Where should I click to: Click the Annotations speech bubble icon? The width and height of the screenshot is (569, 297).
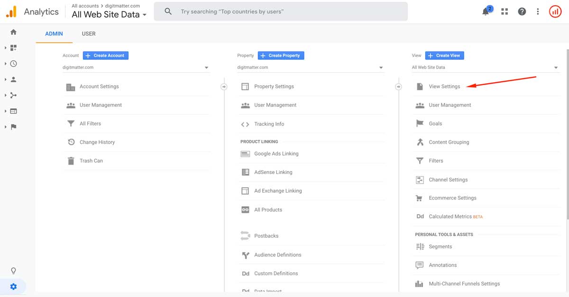click(x=420, y=265)
